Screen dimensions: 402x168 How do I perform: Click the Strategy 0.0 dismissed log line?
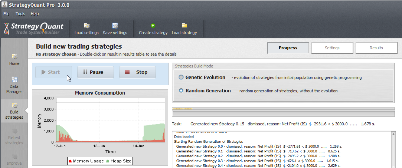click(259, 146)
